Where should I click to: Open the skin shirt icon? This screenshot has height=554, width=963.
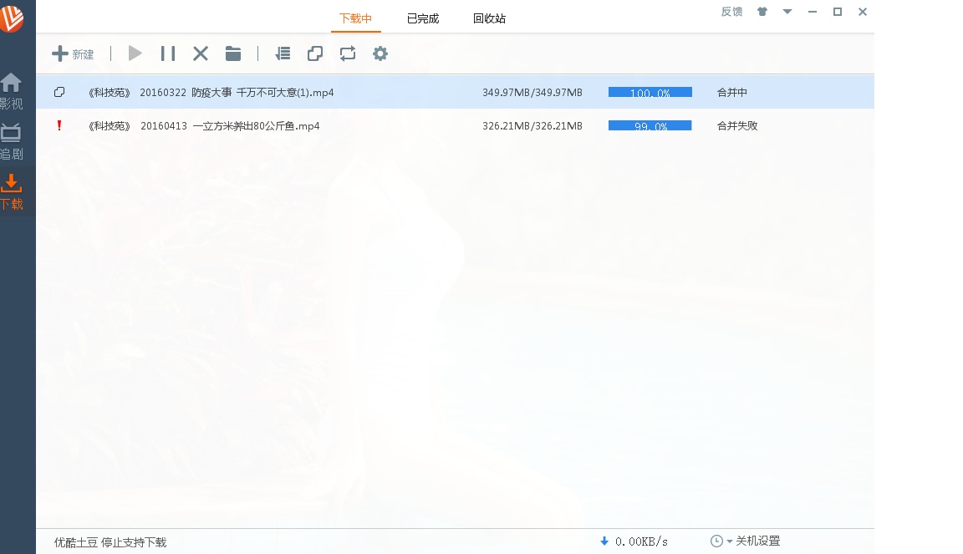762,12
